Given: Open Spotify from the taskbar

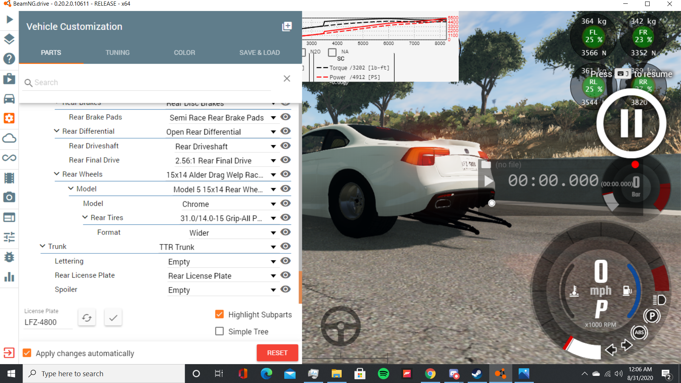Looking at the screenshot, I should 384,374.
